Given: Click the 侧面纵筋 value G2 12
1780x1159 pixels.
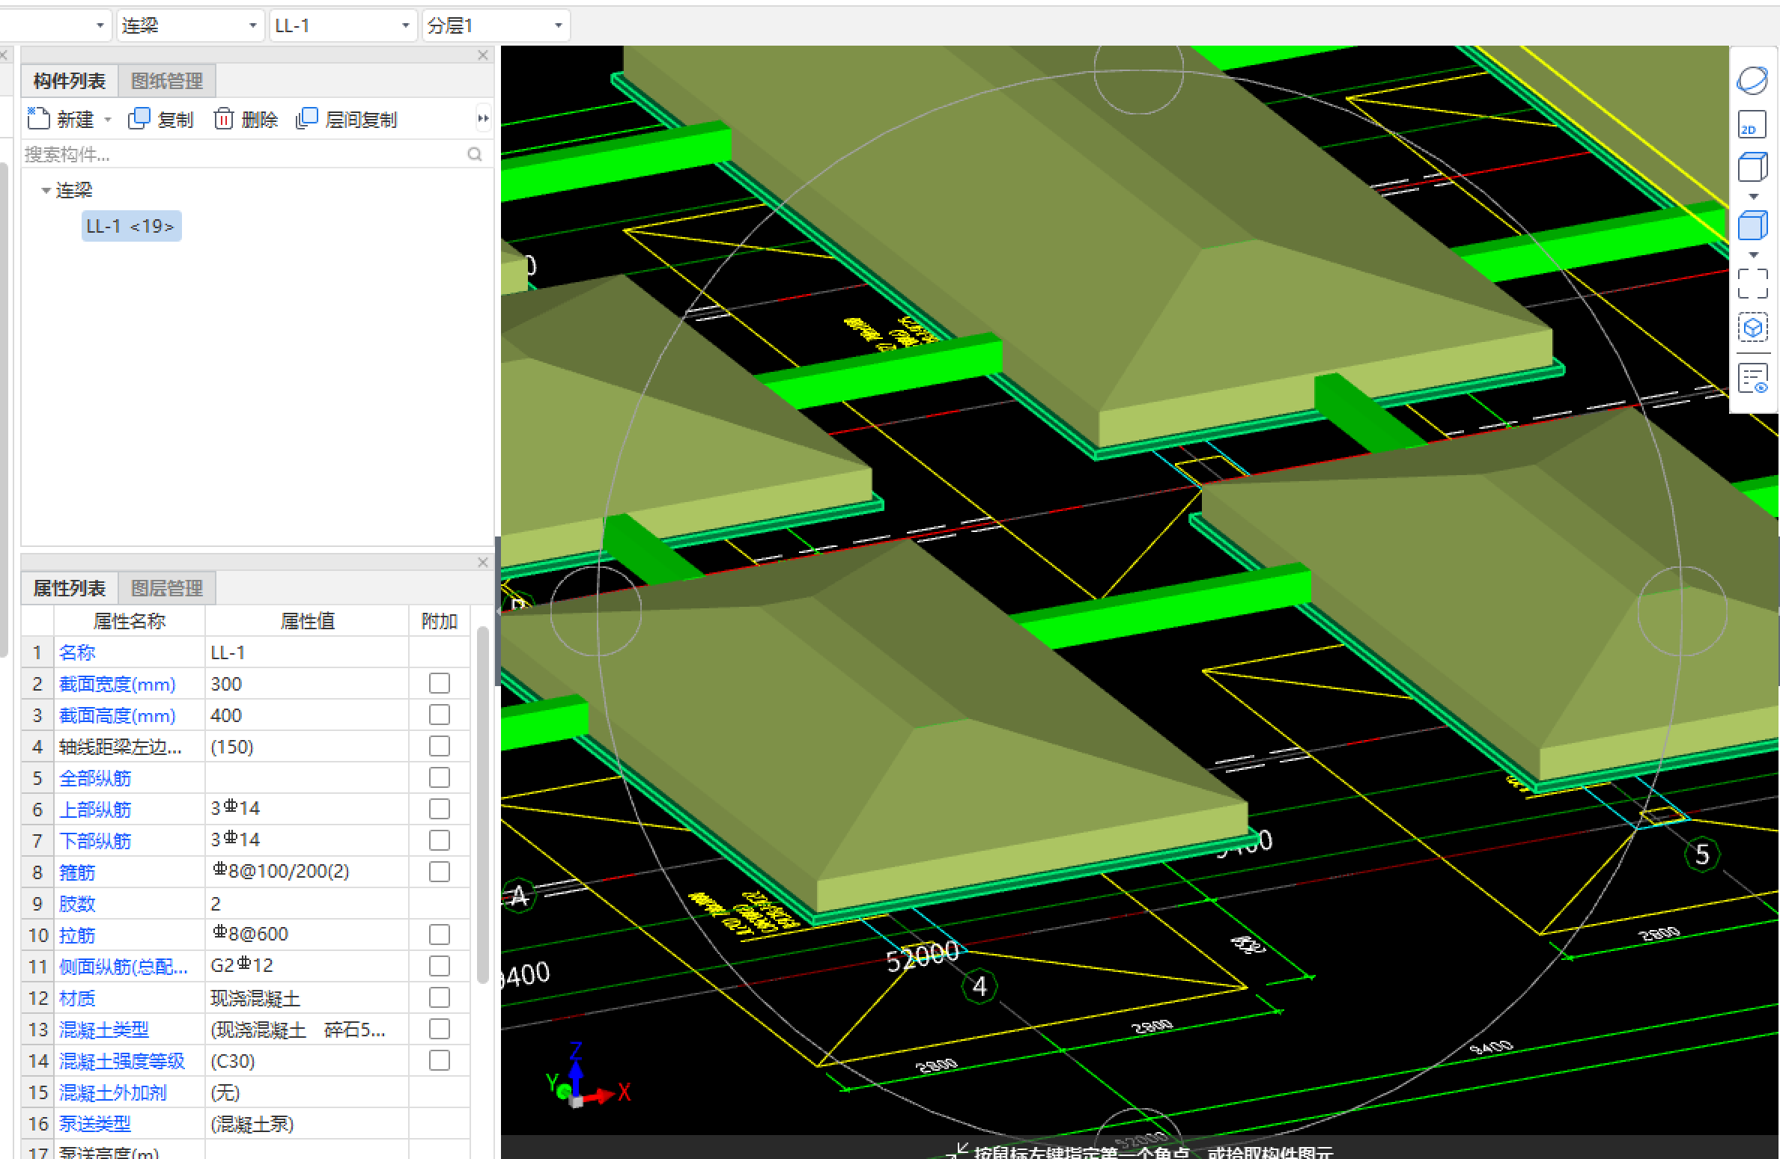Looking at the screenshot, I should 306,966.
